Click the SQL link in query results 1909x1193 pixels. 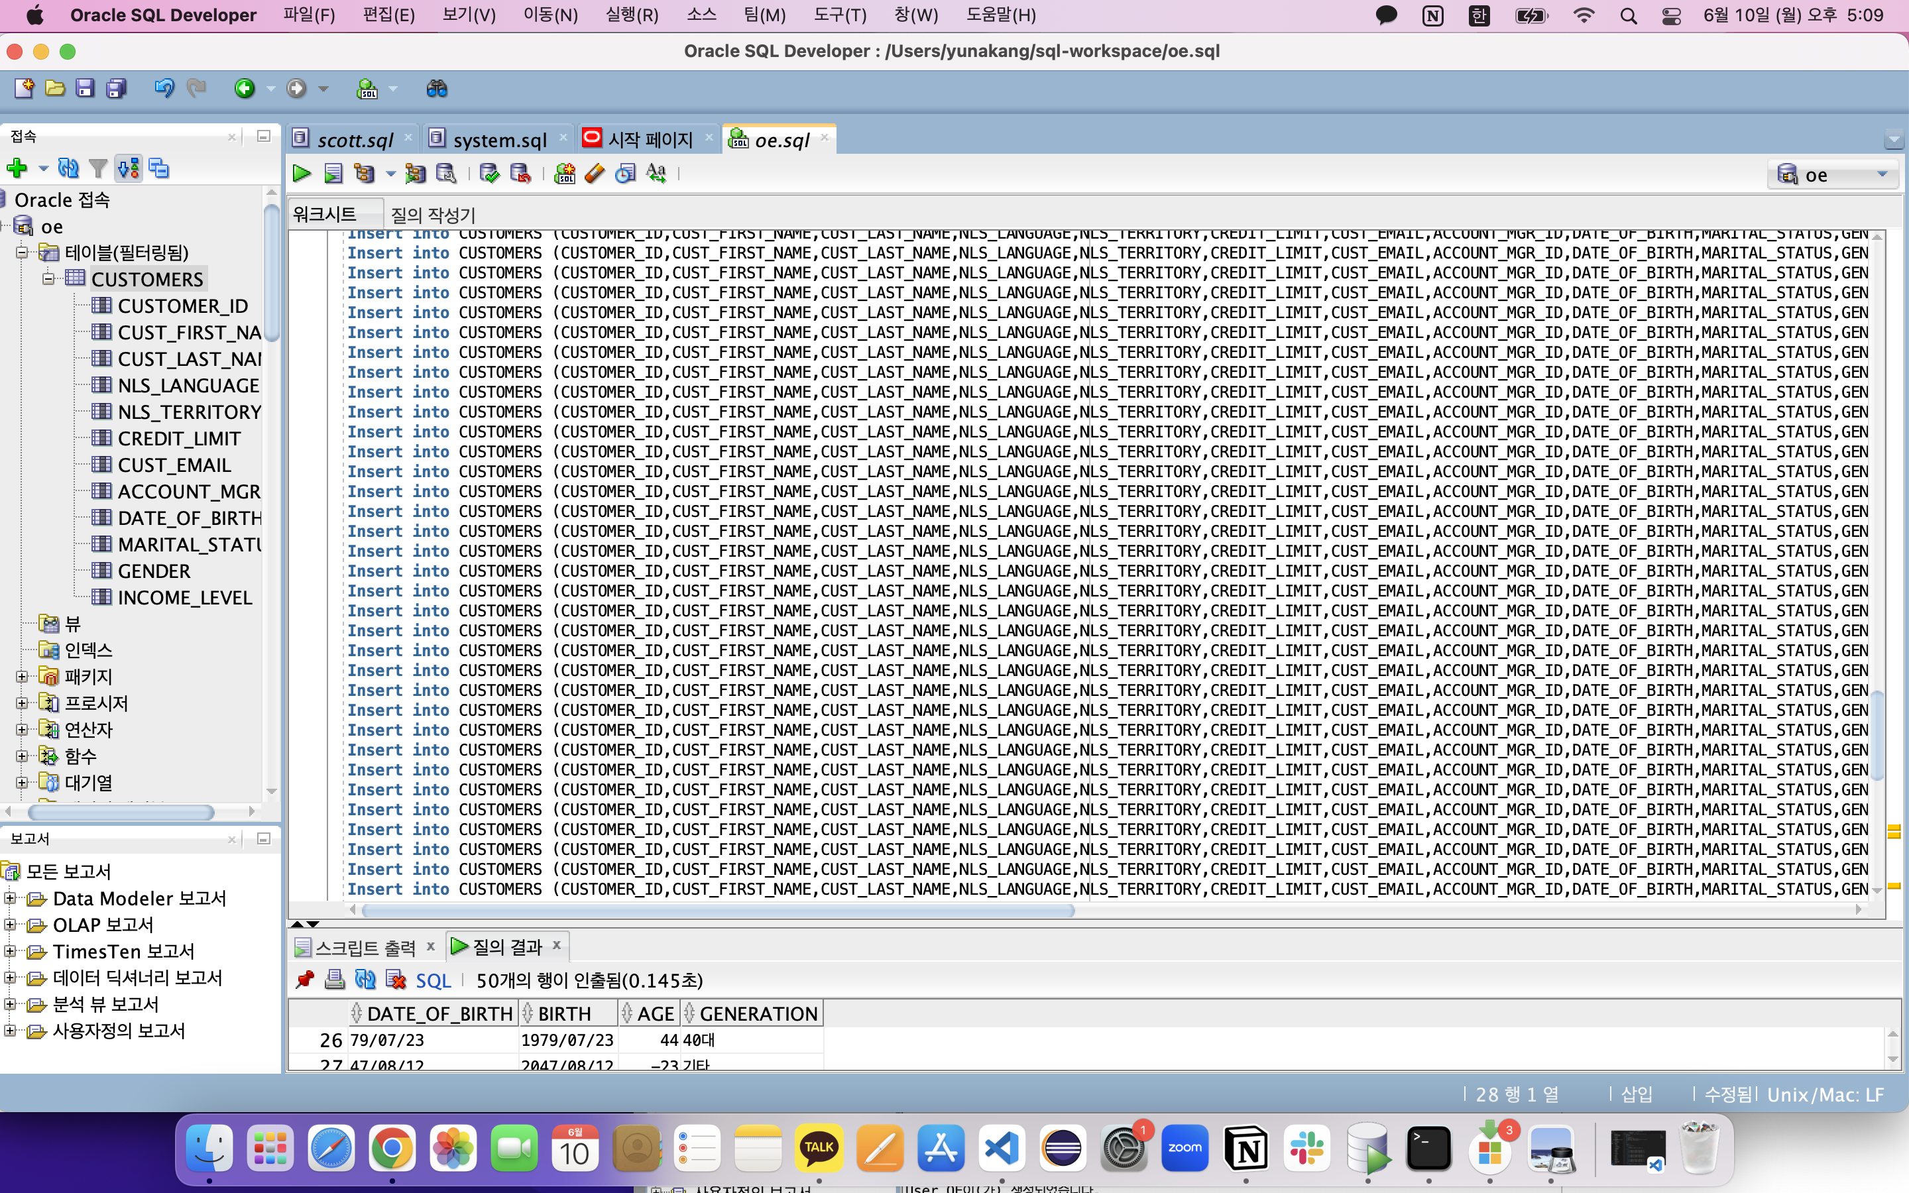(x=432, y=981)
